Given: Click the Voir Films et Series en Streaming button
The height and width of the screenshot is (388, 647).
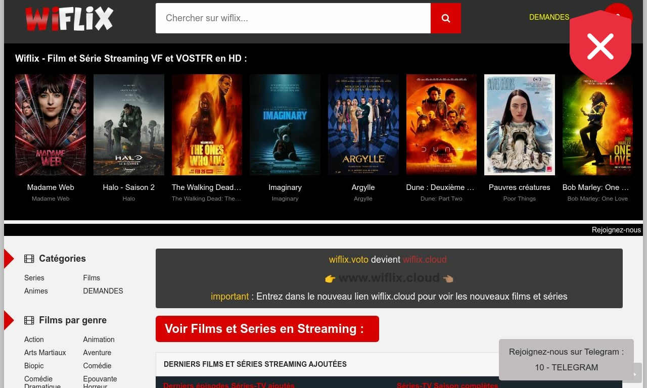Looking at the screenshot, I should [x=267, y=329].
